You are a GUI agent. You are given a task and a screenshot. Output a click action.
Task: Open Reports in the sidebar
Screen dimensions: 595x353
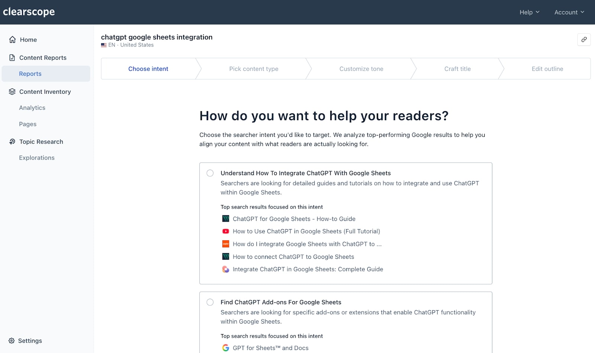(x=46, y=74)
